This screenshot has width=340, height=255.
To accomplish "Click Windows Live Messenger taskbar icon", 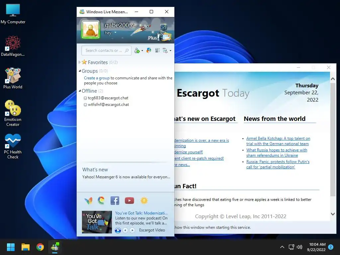I will pos(55,247).
